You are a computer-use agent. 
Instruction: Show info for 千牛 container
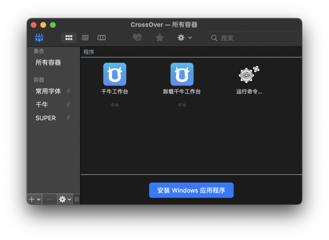[x=68, y=104]
